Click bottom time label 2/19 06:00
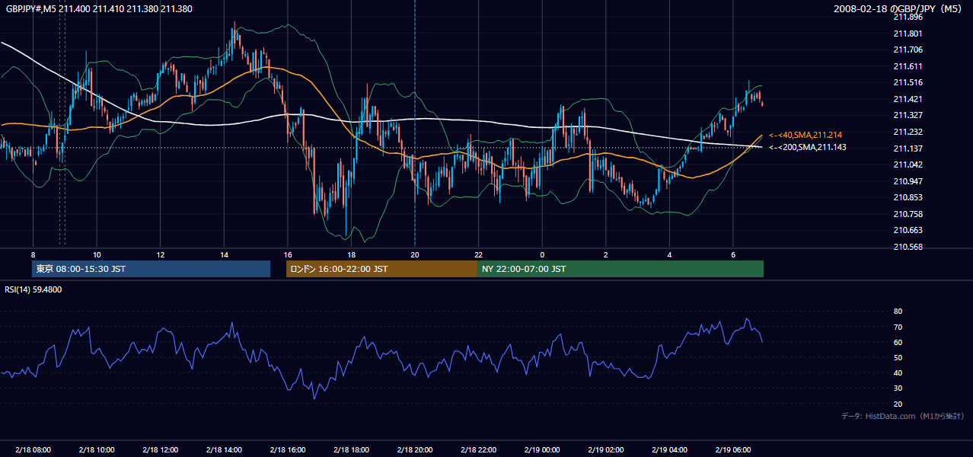973x457 pixels. coord(733,450)
